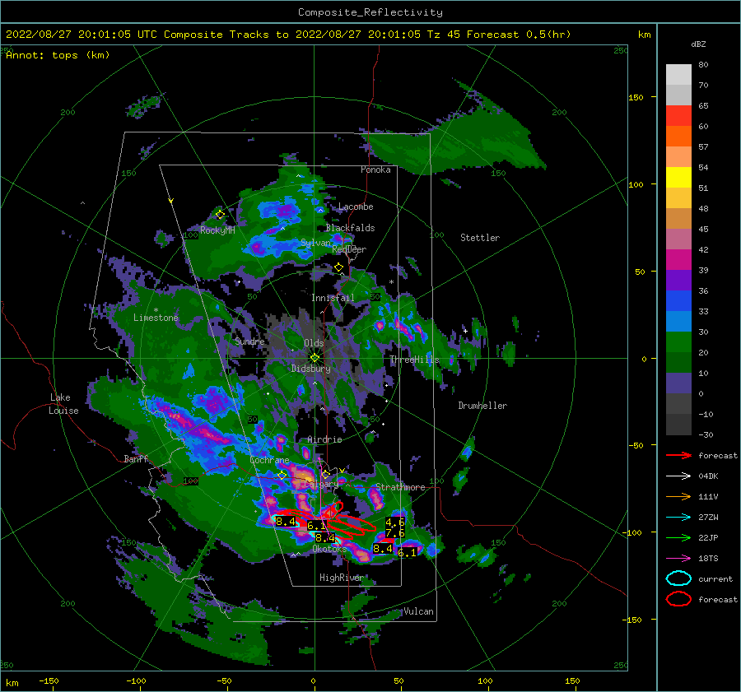This screenshot has width=741, height=692.
Task: Click the Cochrane label
Action: [x=269, y=460]
